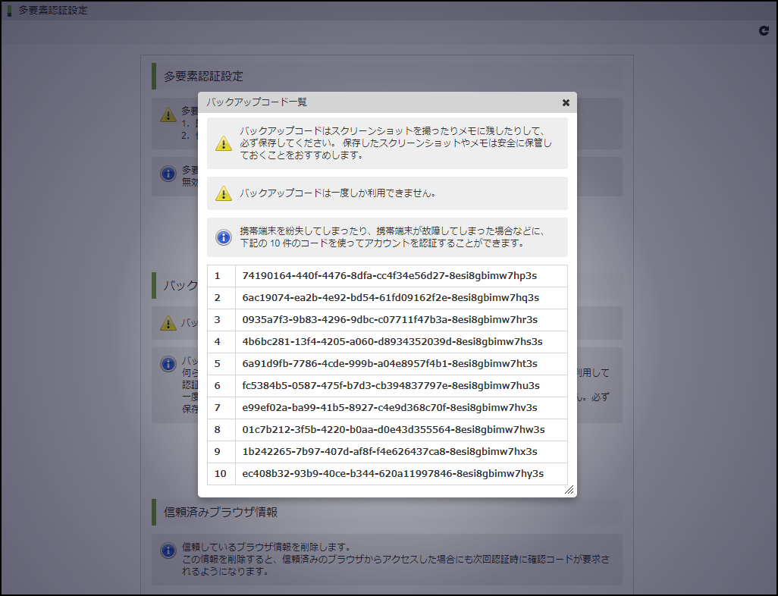
Task: Click the warning icon beside the screenshot save notice
Action: tap(224, 143)
